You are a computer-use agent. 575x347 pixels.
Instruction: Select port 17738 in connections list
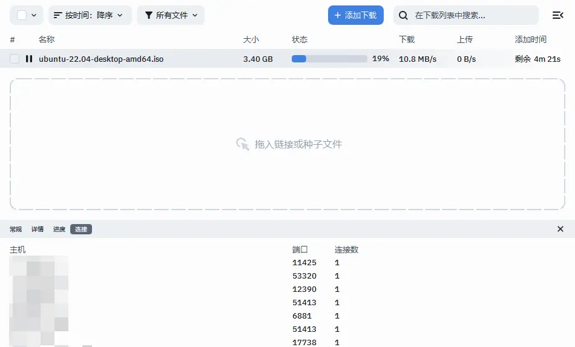[x=304, y=343]
